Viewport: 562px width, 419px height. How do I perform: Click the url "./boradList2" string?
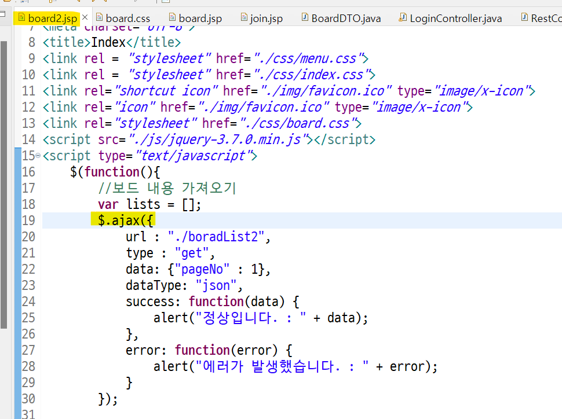point(217,237)
